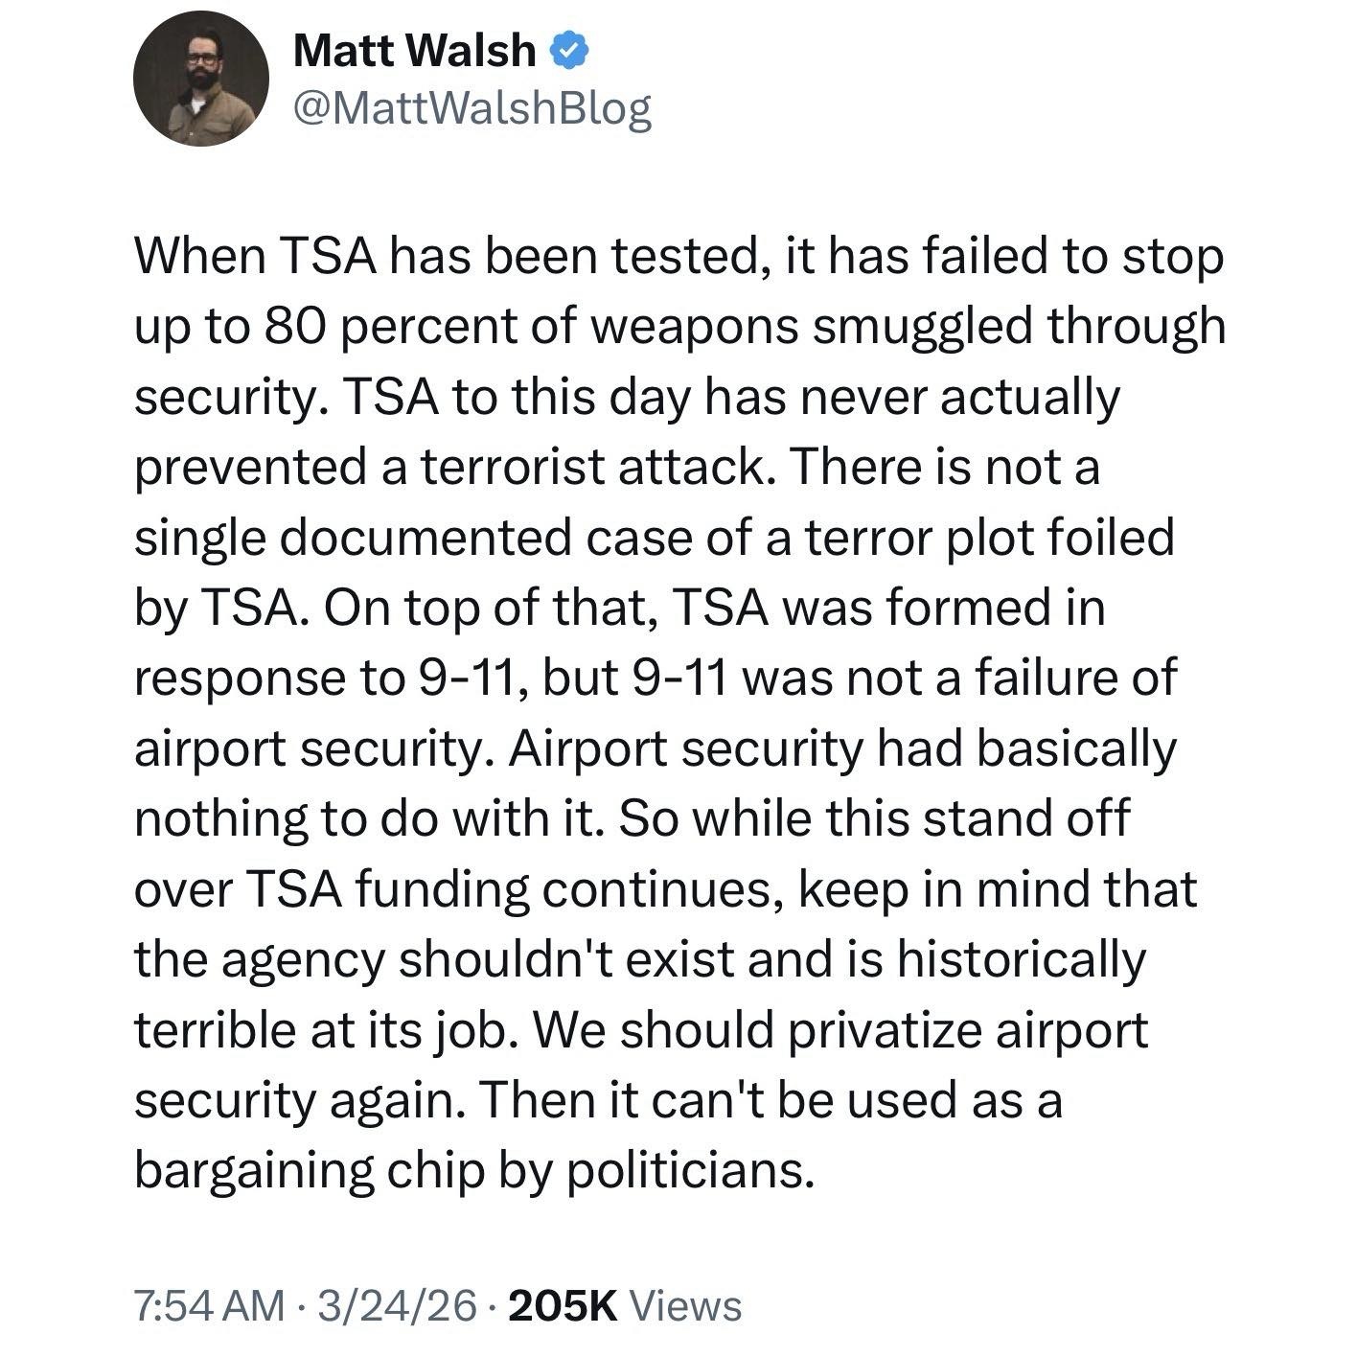Click the phrase "weapons smuggled through"
Screen dimensions: 1357x1357
[906, 327]
